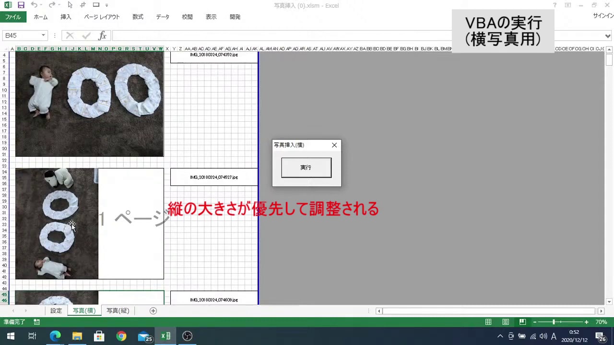
Task: Open Windows Start menu
Action: click(x=11, y=336)
